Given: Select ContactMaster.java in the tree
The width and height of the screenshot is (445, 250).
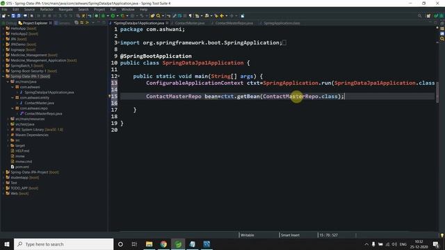Looking at the screenshot, I should coord(39,103).
